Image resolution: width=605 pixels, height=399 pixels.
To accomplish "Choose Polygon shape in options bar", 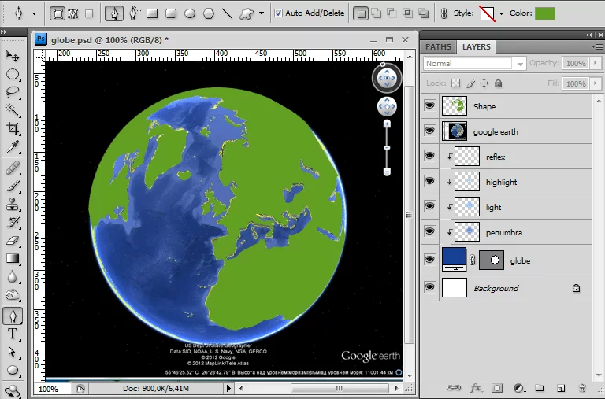I will tap(208, 14).
